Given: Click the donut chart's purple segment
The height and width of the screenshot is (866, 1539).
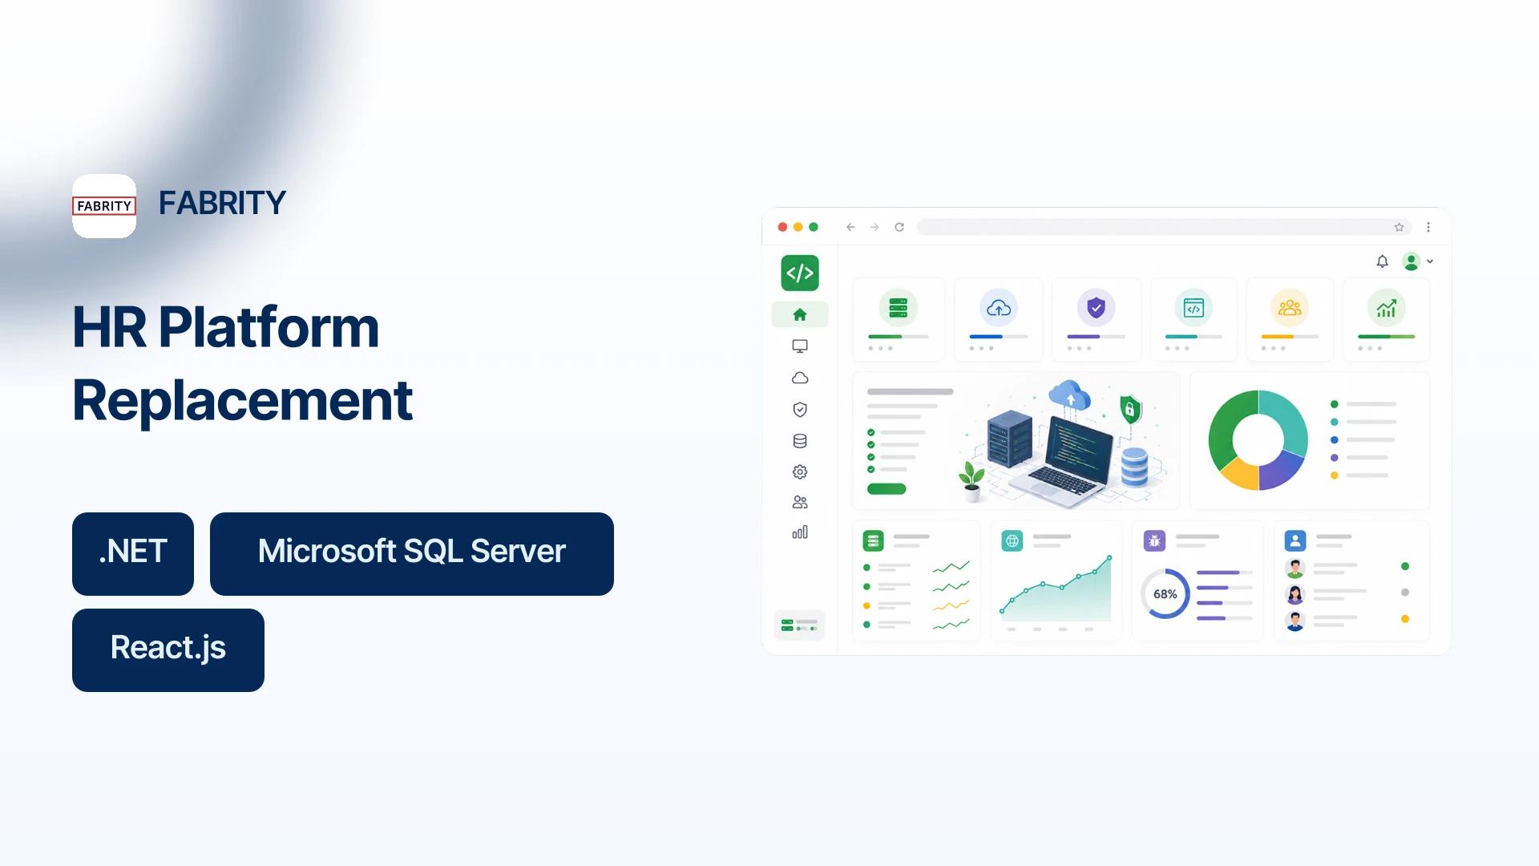Looking at the screenshot, I should (x=1282, y=471).
